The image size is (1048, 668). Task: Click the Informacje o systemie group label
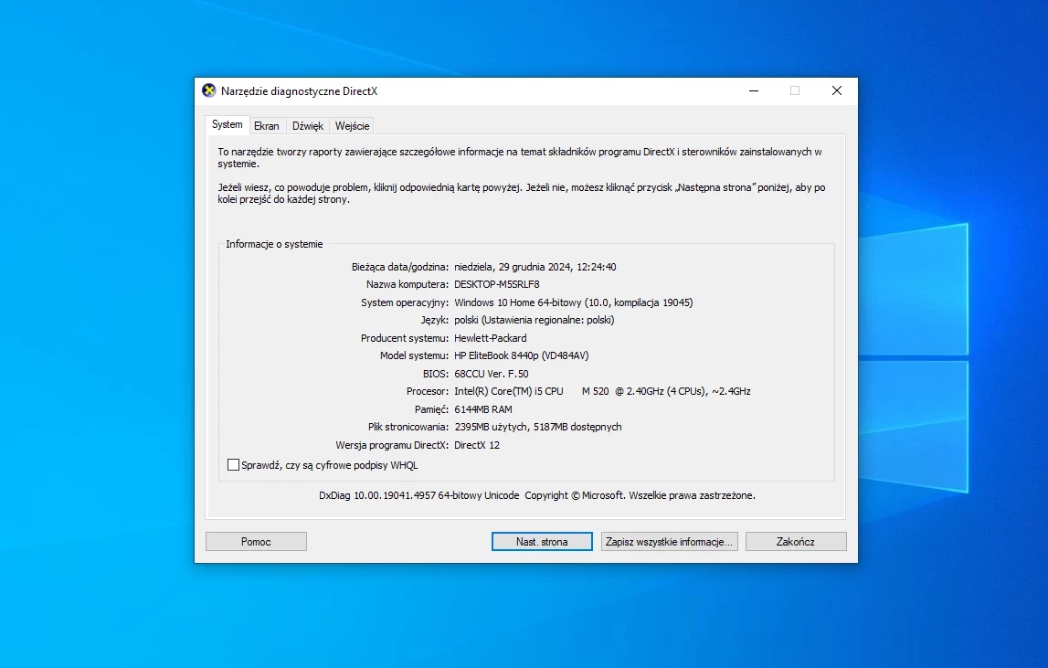click(x=274, y=244)
